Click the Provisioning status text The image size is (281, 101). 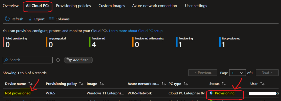tap(225, 93)
